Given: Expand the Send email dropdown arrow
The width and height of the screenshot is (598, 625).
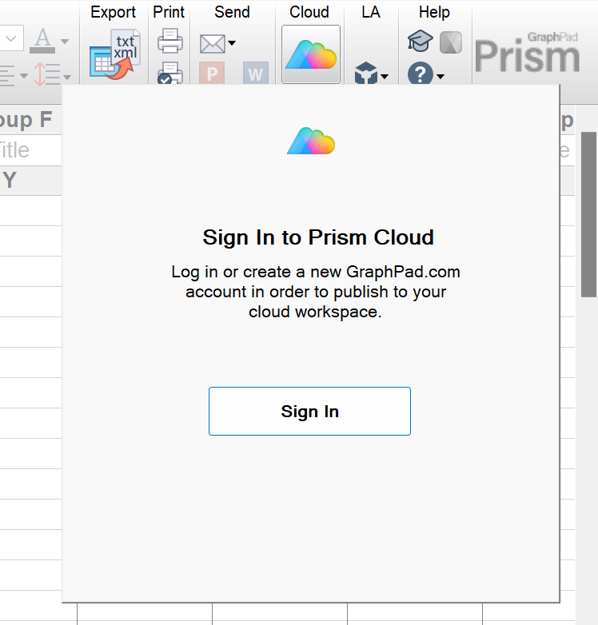Looking at the screenshot, I should (x=232, y=43).
